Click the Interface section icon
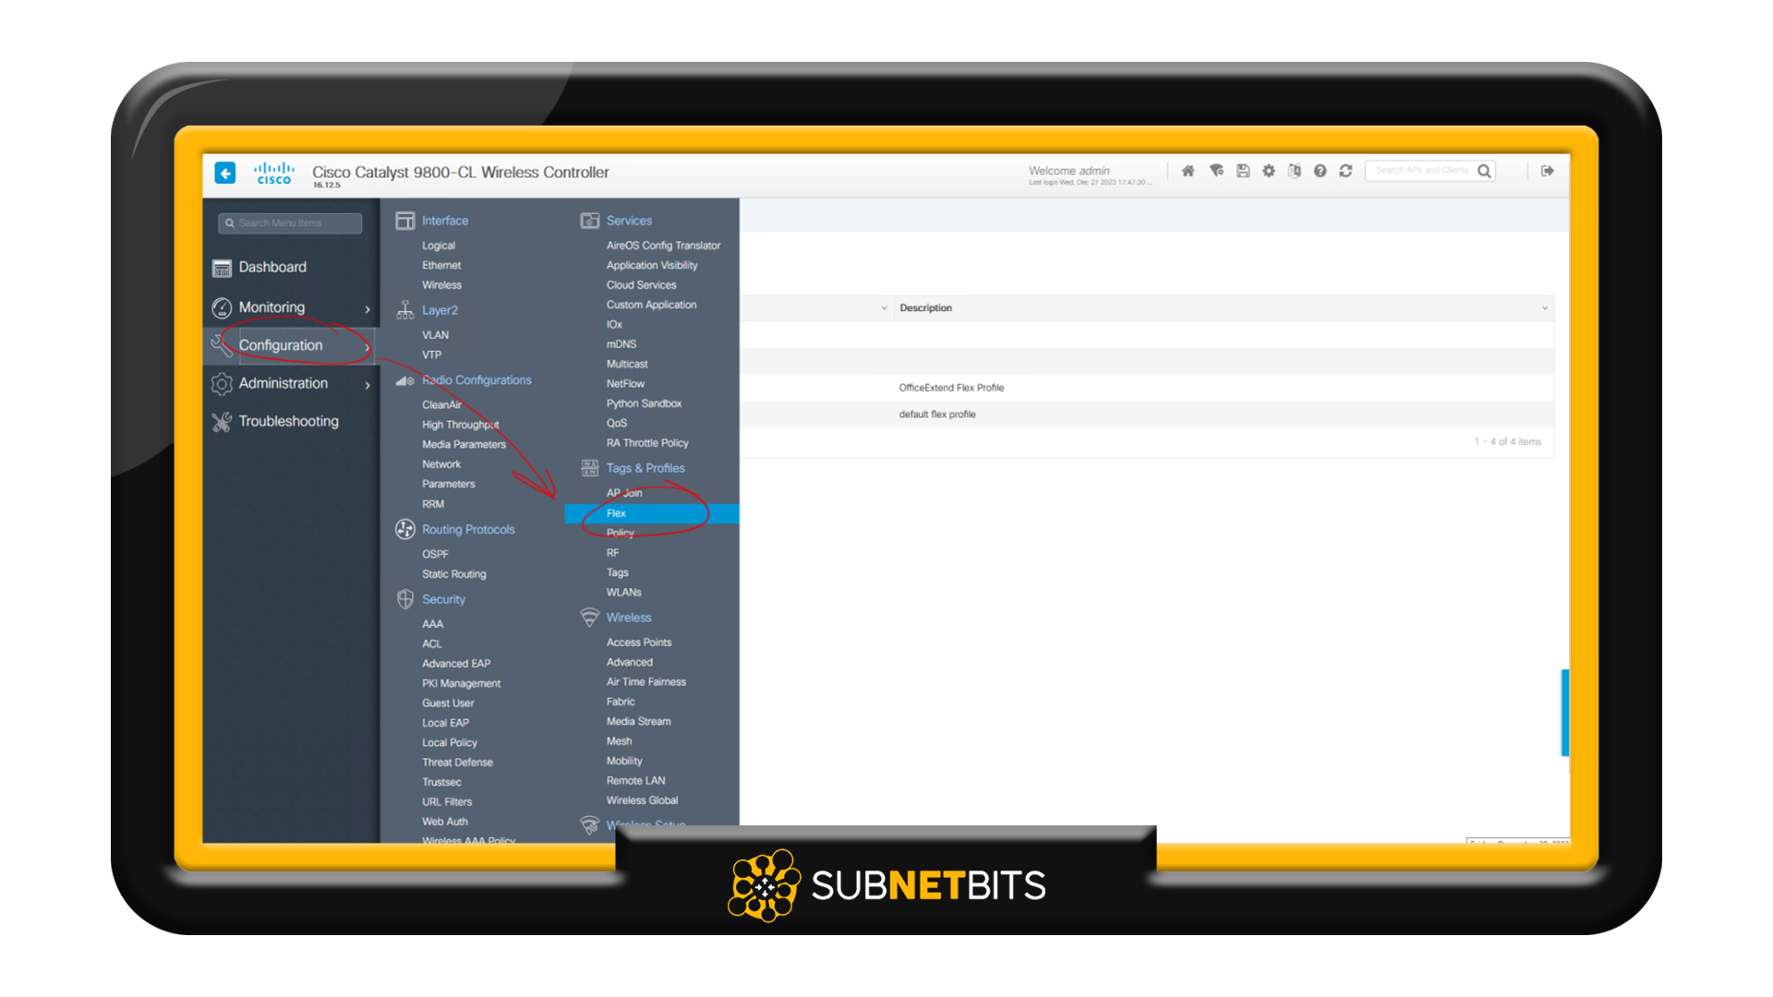 [x=404, y=221]
